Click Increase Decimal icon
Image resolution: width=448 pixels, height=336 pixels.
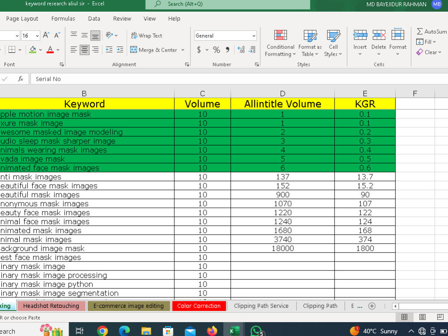[x=241, y=50]
